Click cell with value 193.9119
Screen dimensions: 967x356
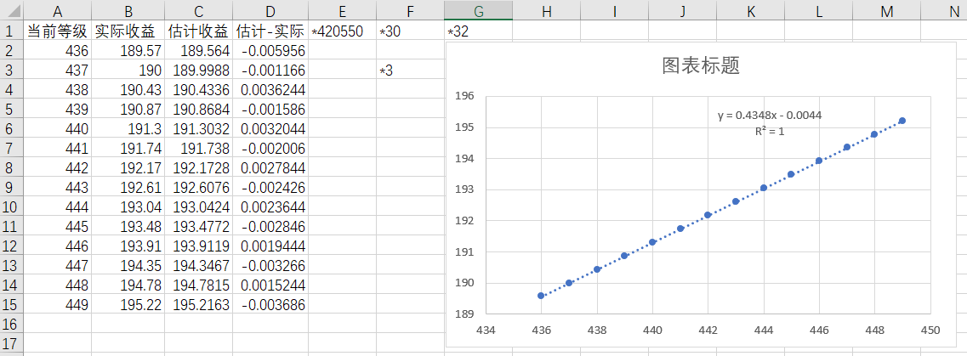198,246
